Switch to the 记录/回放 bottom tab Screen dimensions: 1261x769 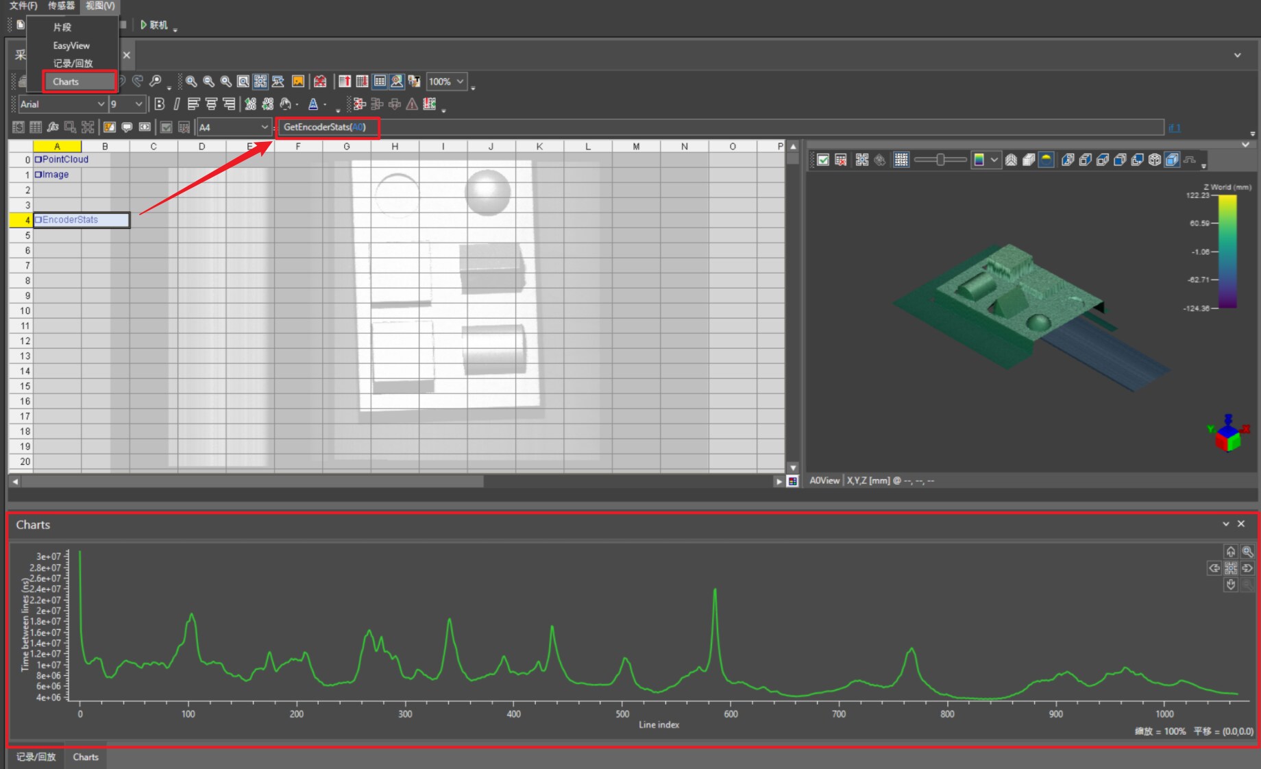tap(36, 757)
